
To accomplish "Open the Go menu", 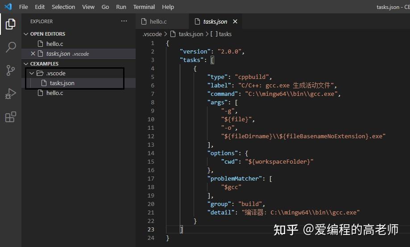I will pyautogui.click(x=105, y=7).
